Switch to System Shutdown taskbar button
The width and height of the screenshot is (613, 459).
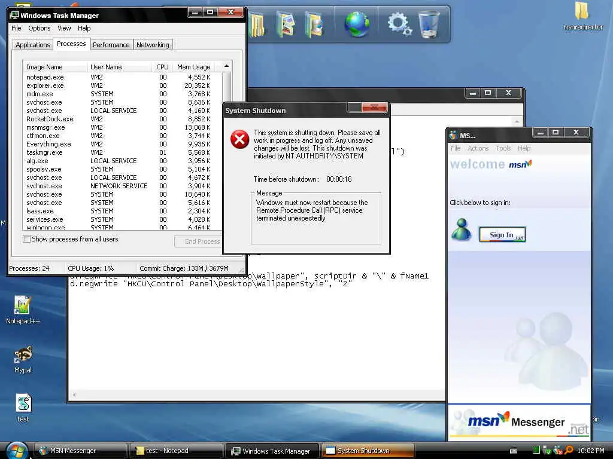pyautogui.click(x=367, y=451)
